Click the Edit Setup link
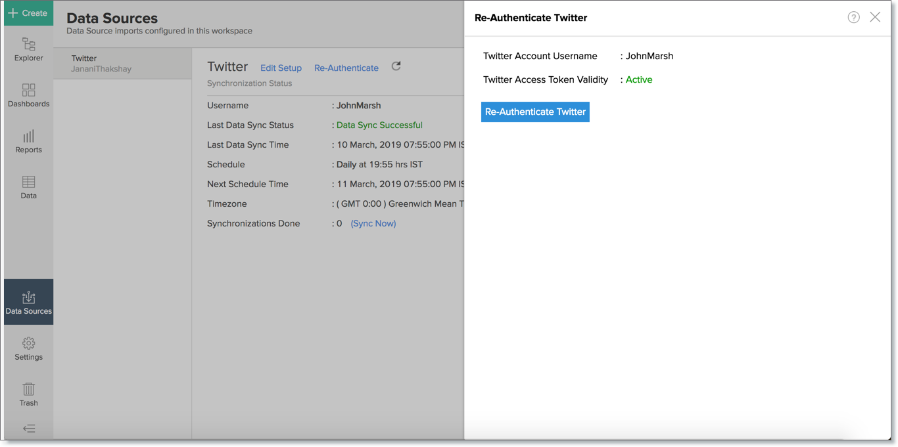 click(x=281, y=68)
